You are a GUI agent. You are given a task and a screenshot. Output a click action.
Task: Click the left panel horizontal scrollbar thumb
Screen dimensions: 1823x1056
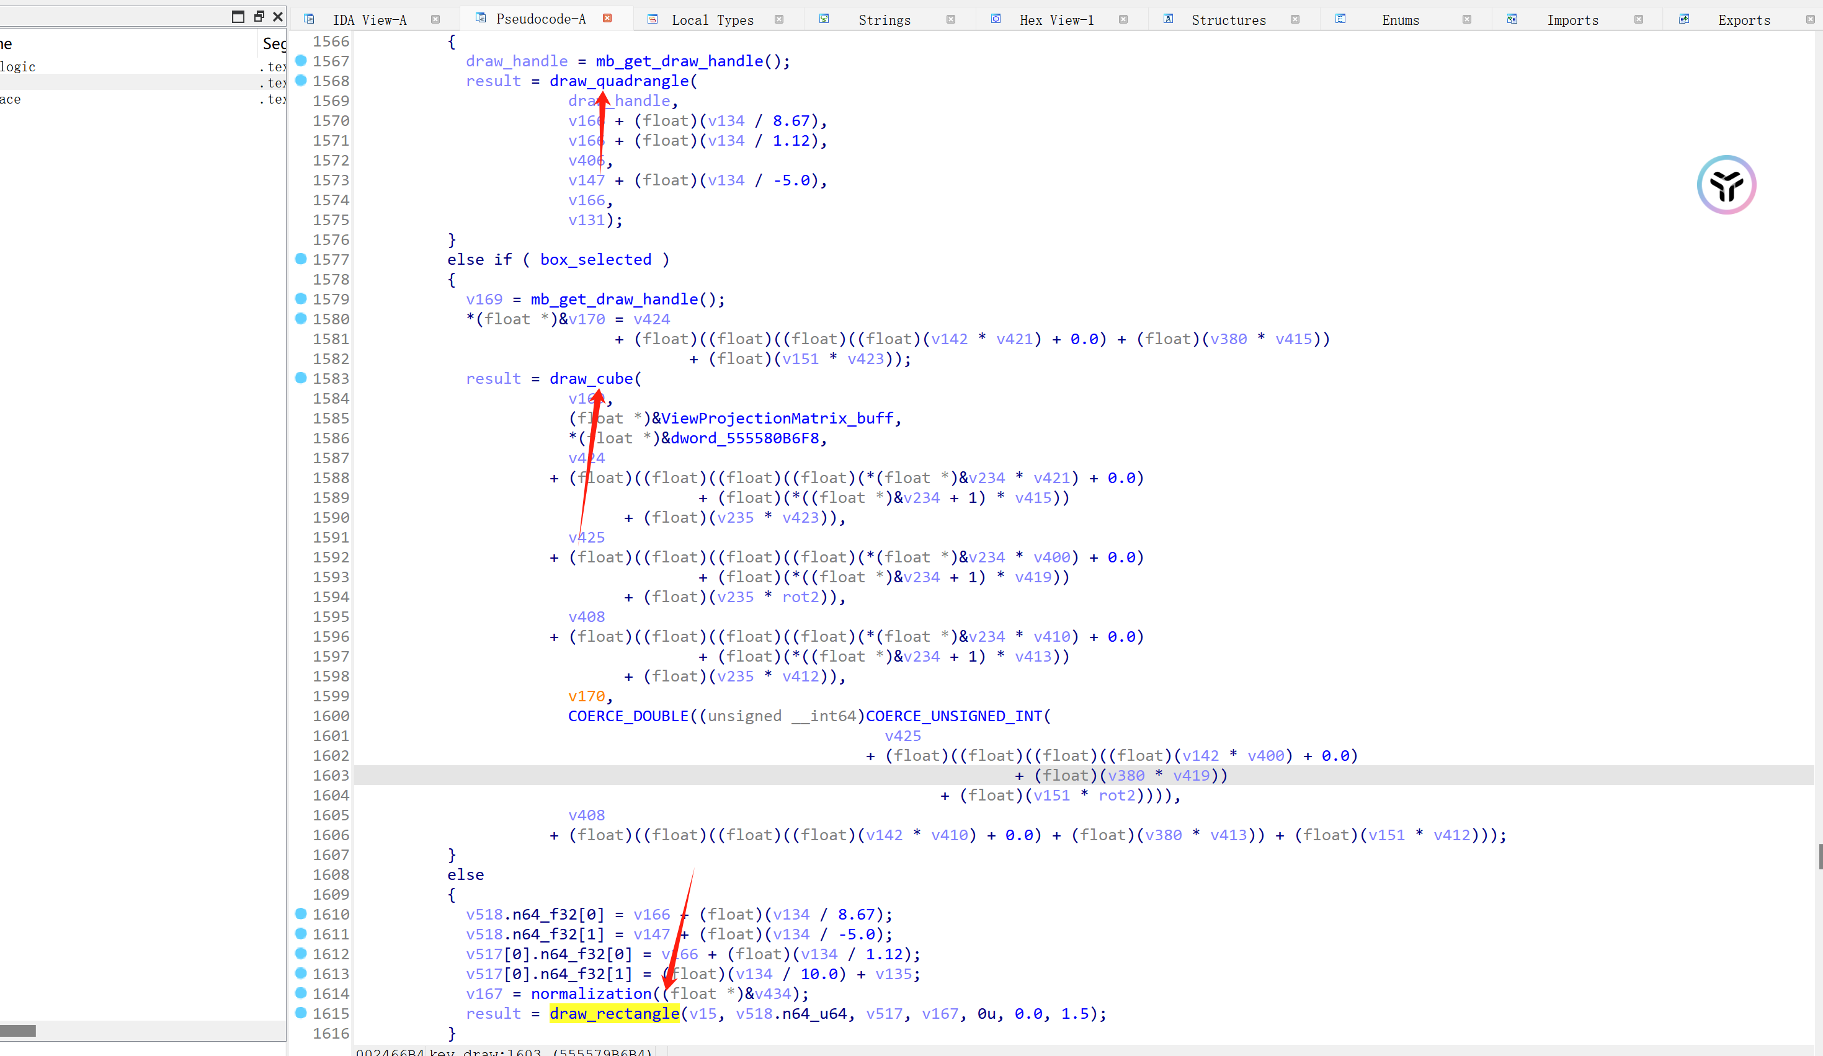point(18,1031)
